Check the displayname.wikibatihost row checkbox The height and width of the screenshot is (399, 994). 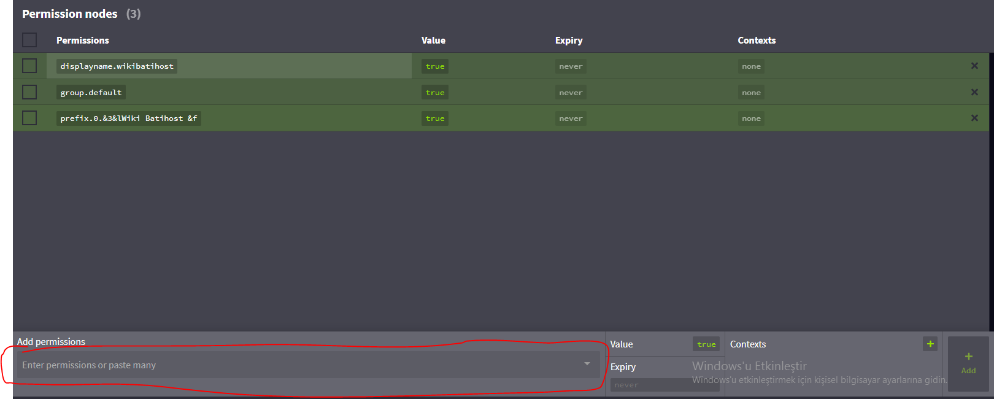pos(29,66)
